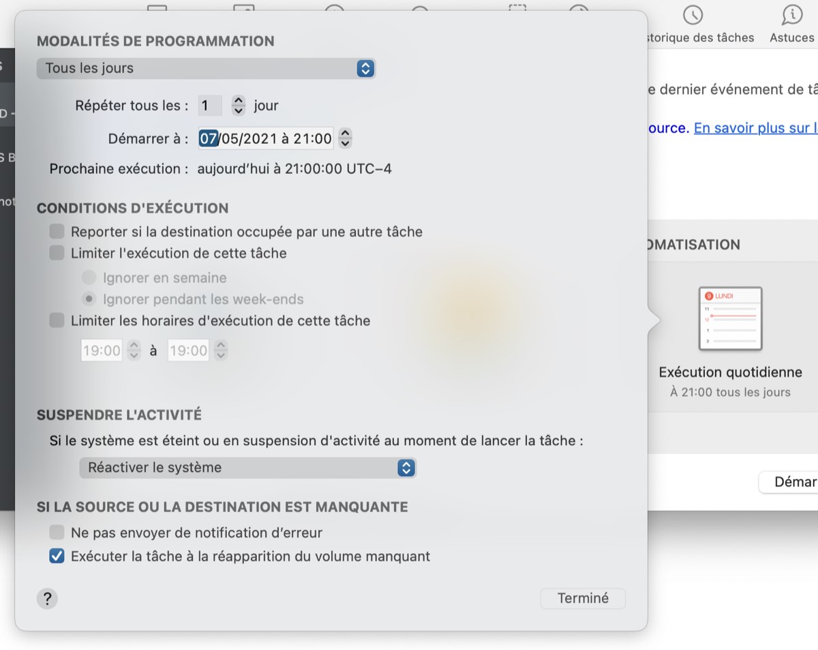Click the 'Exécution quotidienne' label
Image resolution: width=818 pixels, height=650 pixels.
730,373
